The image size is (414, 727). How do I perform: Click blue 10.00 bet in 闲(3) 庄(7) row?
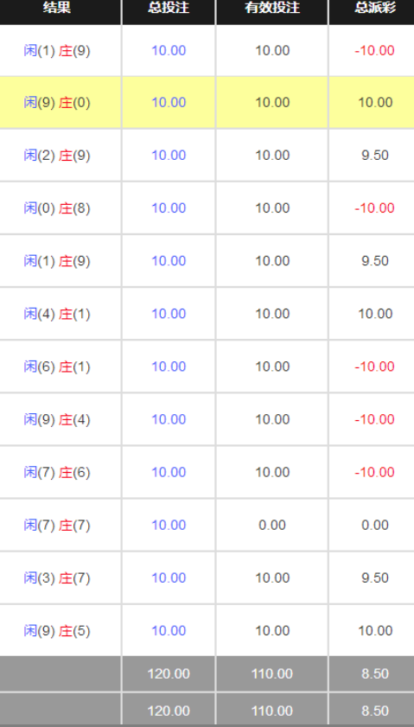pyautogui.click(x=169, y=578)
